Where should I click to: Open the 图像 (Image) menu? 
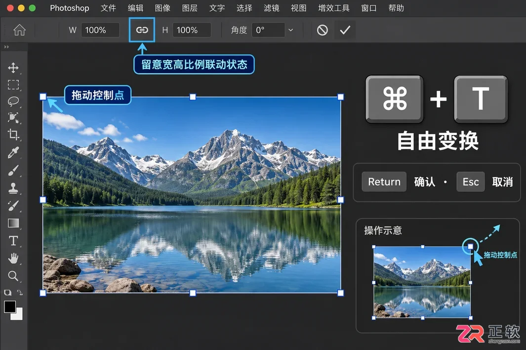(x=162, y=8)
